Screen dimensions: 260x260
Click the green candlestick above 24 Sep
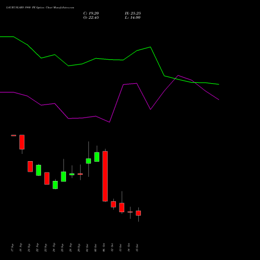pyautogui.click(x=55, y=185)
